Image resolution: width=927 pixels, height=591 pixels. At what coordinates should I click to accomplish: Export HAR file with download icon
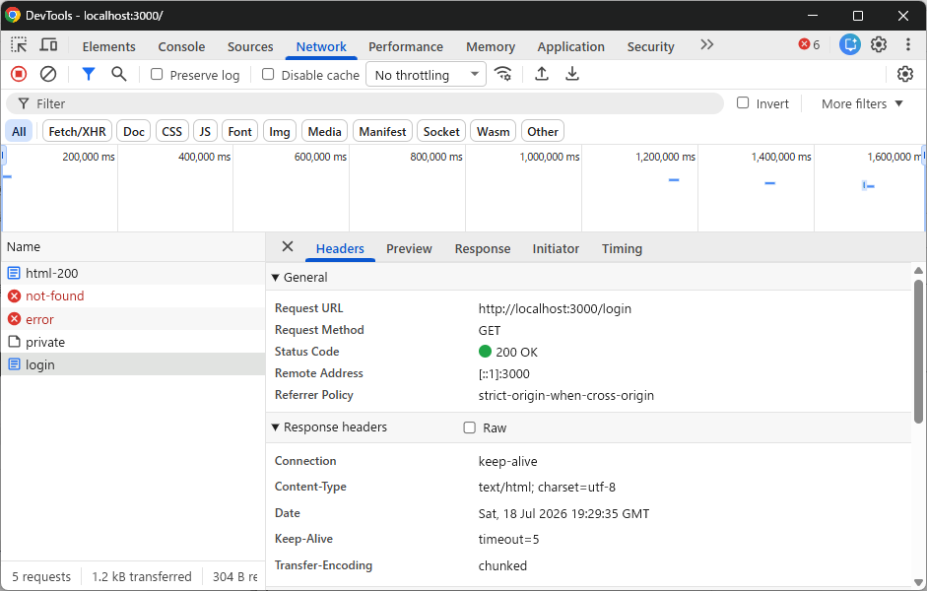point(572,75)
